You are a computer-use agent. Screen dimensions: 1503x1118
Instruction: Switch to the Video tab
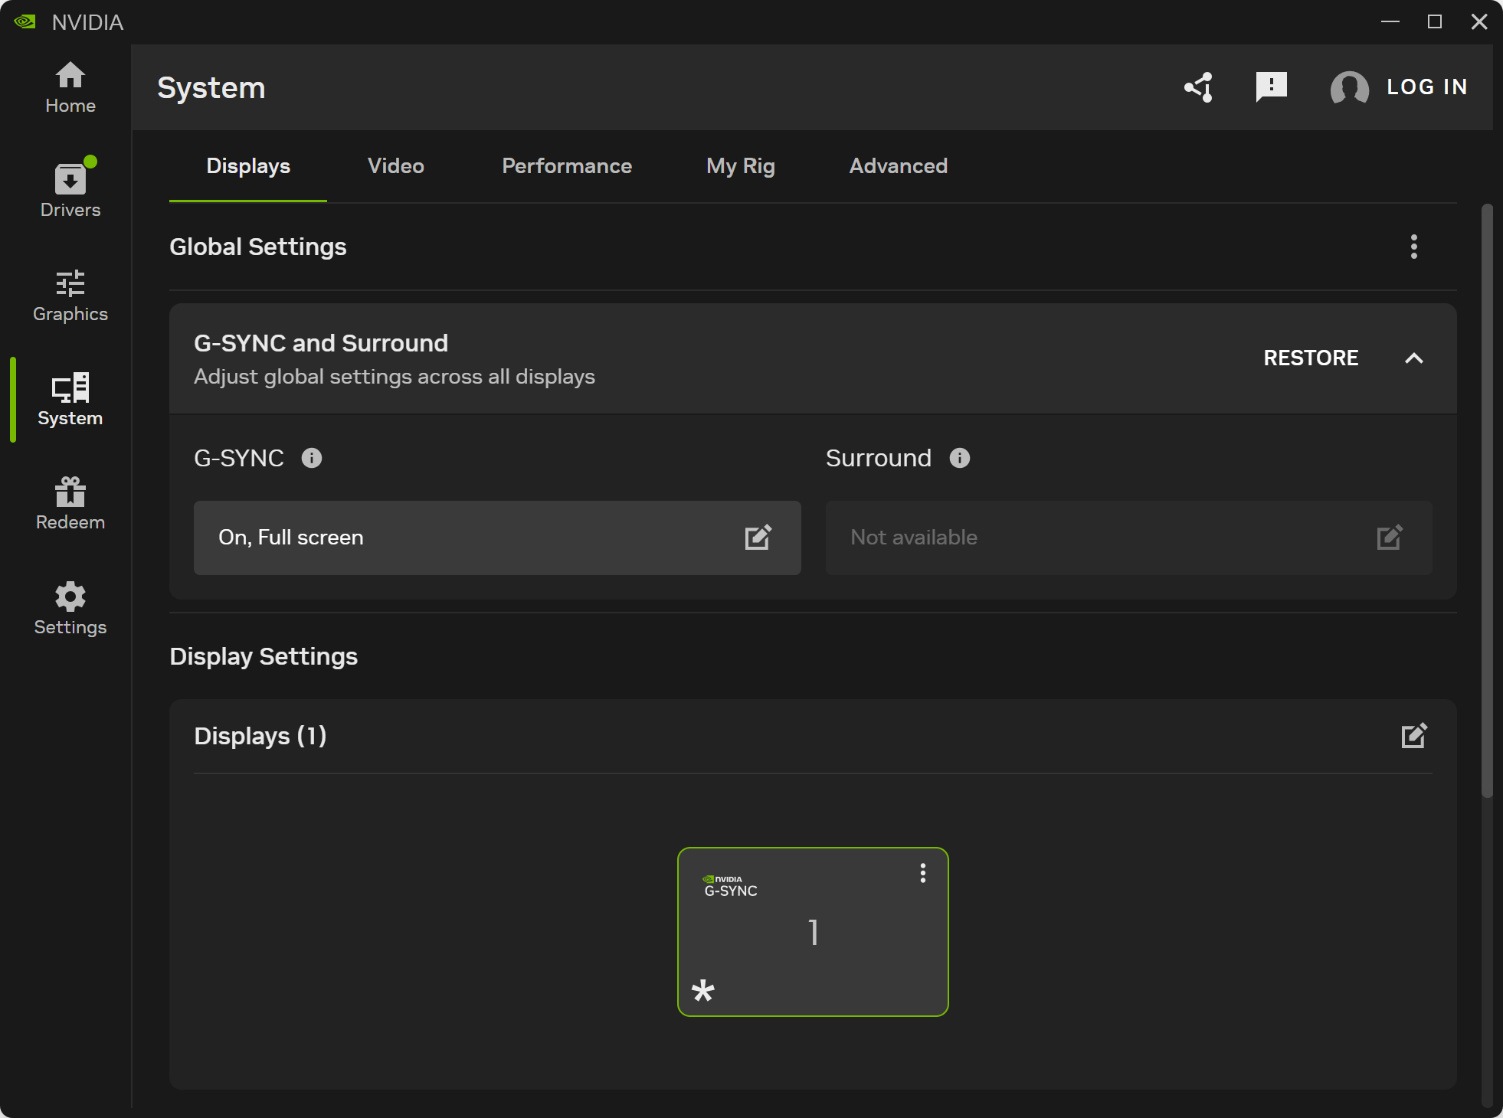click(x=396, y=166)
